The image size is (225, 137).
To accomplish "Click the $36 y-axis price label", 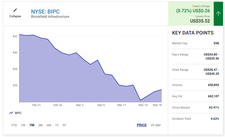I will [15, 85].
